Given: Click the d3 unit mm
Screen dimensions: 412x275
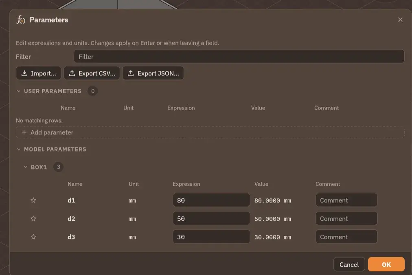Looking at the screenshot, I should [x=132, y=238].
